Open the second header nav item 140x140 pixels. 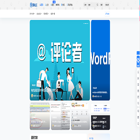(47, 5)
